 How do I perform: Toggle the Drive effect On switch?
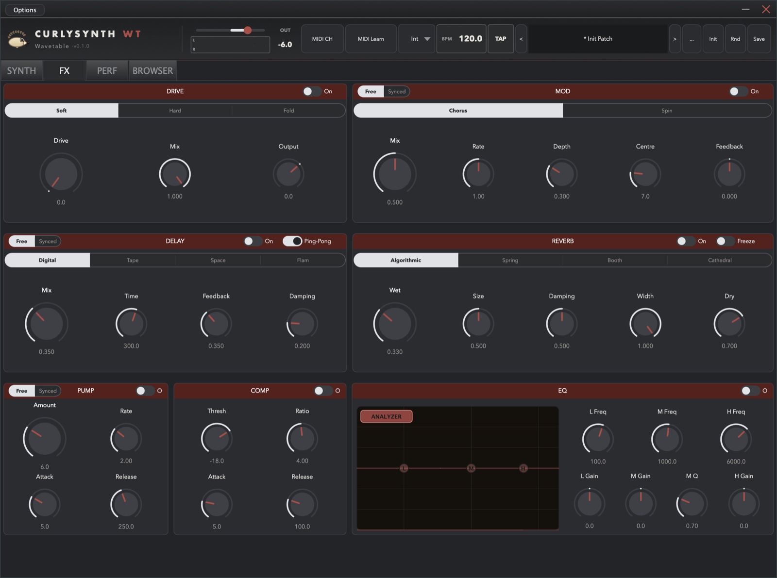[x=312, y=91]
